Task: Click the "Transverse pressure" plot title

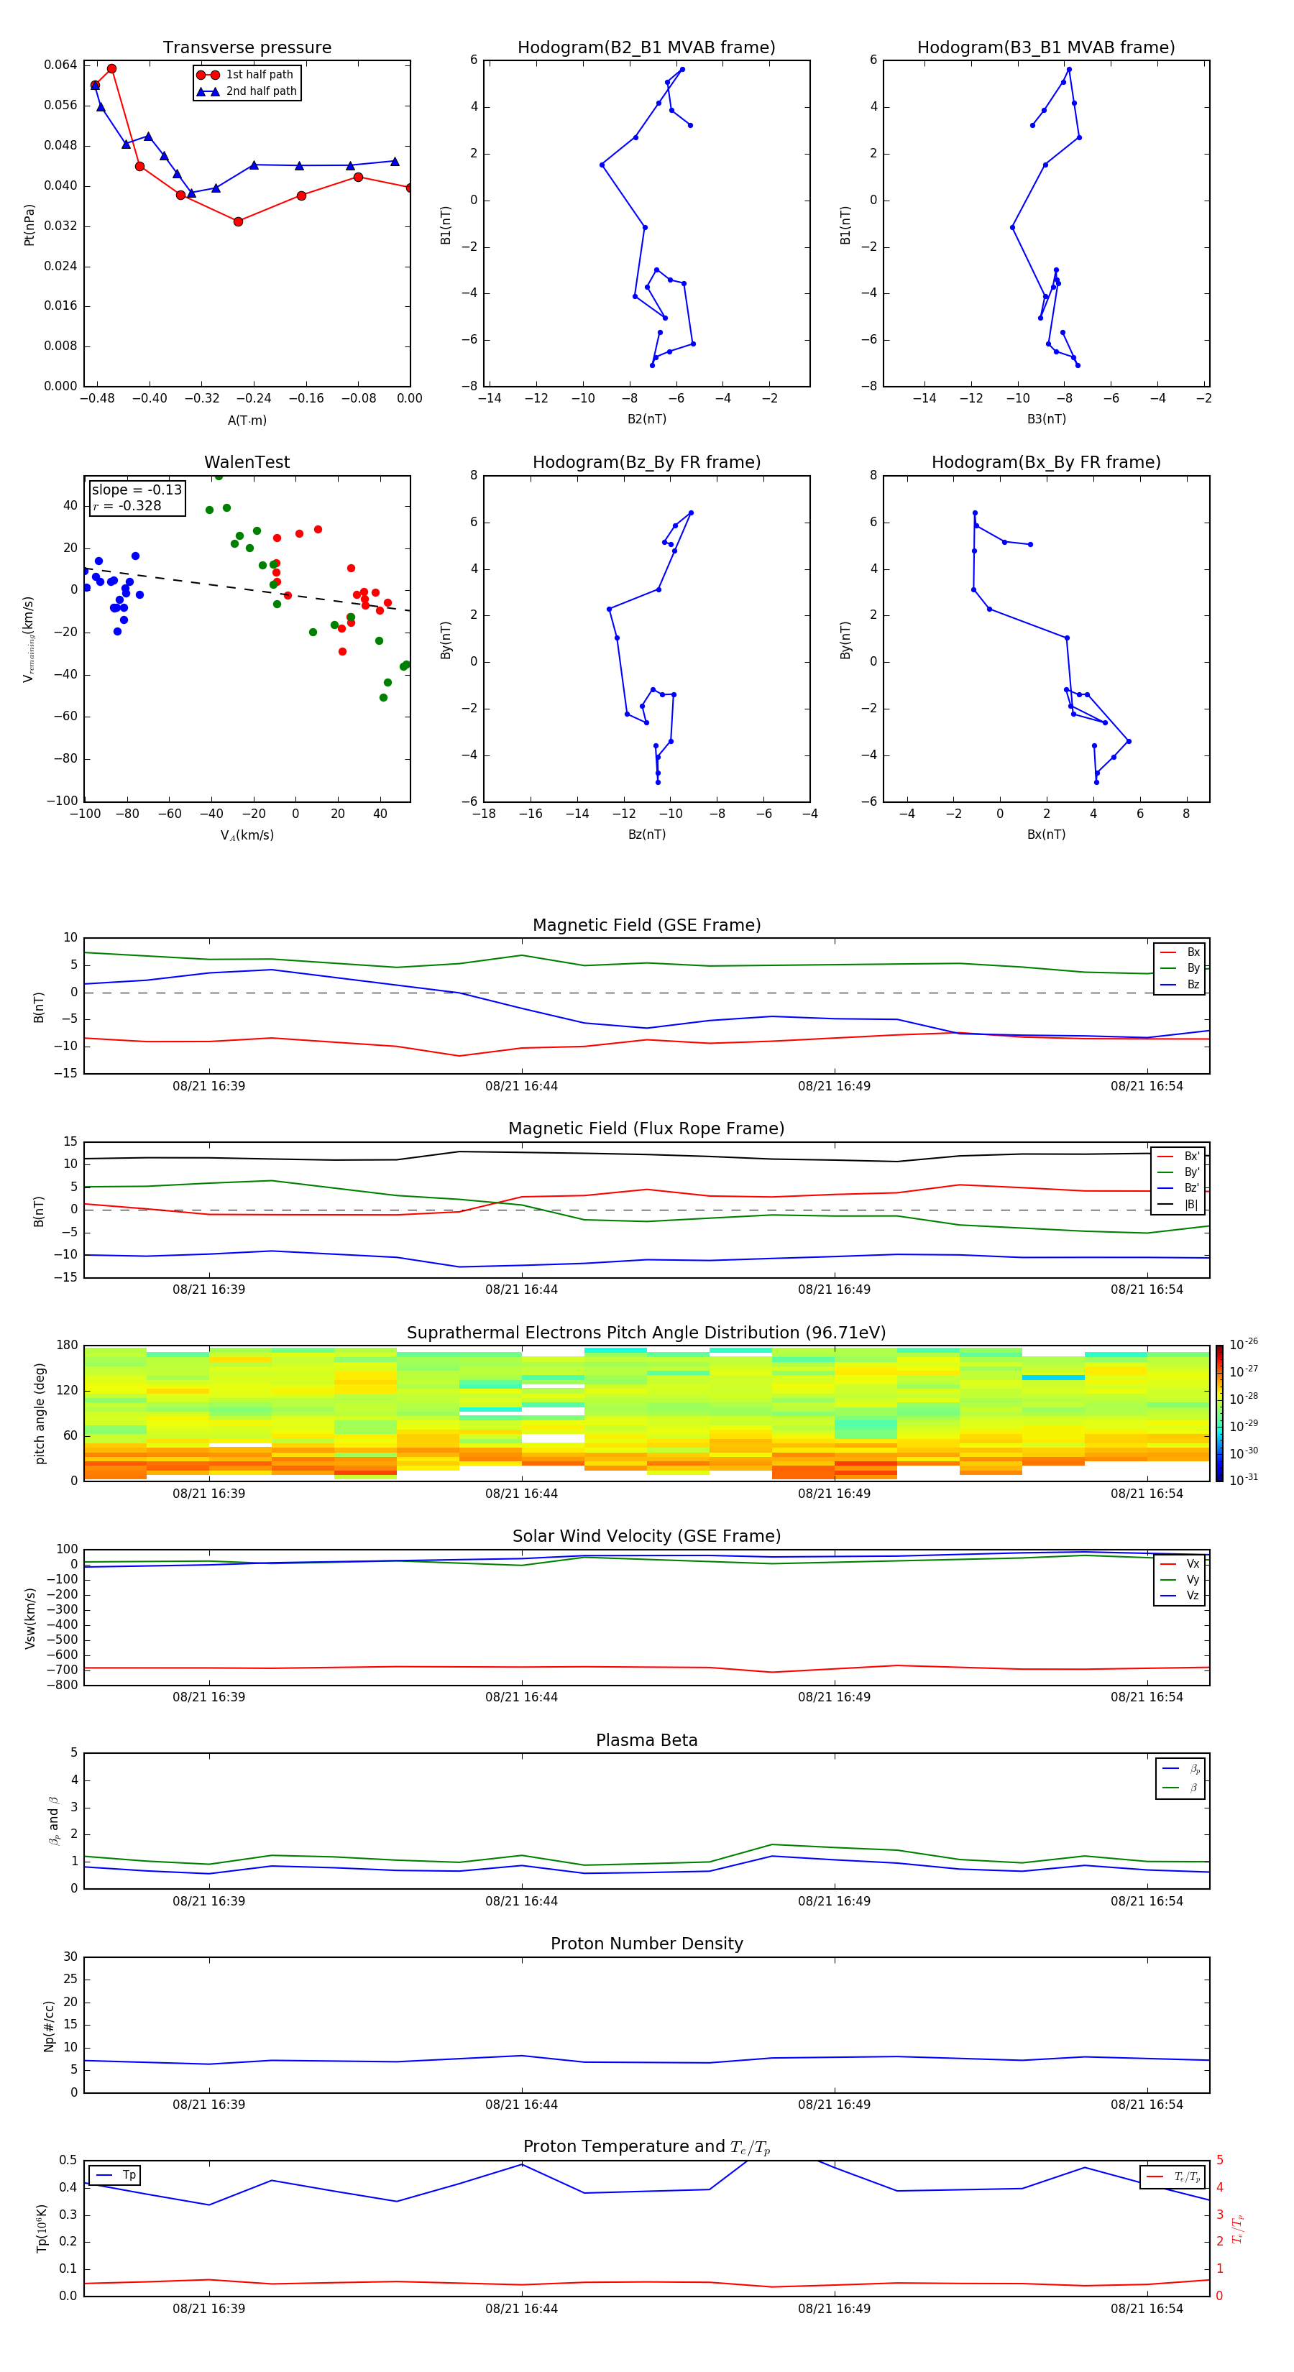Action: pyautogui.click(x=247, y=48)
